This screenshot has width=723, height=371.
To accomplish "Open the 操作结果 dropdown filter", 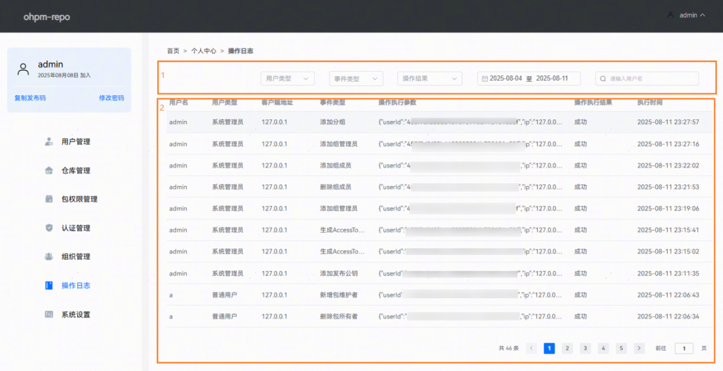I will (x=429, y=78).
